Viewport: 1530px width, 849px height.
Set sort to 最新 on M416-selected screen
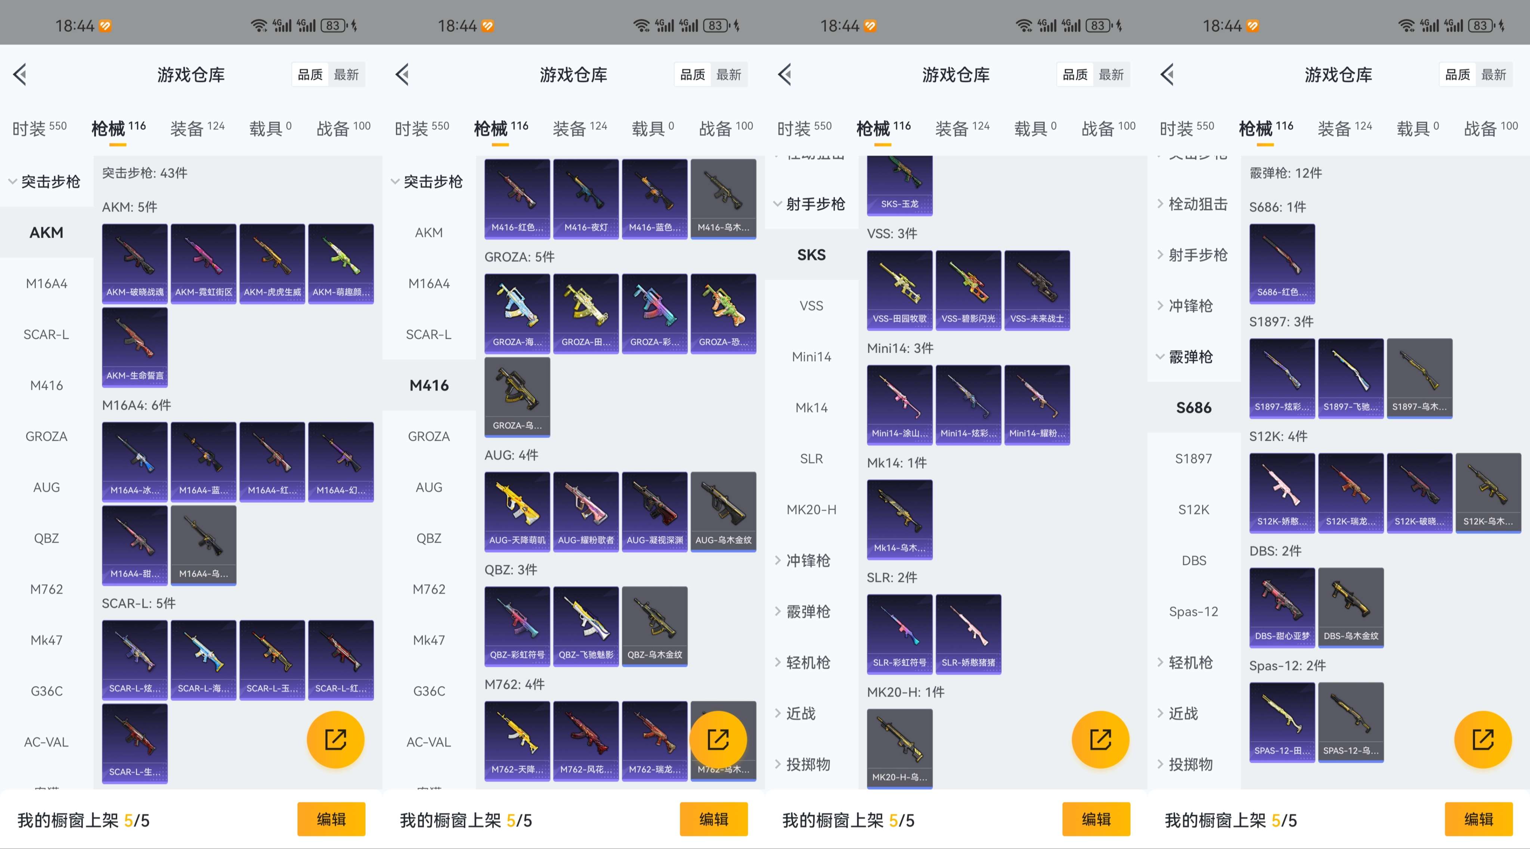pos(729,75)
